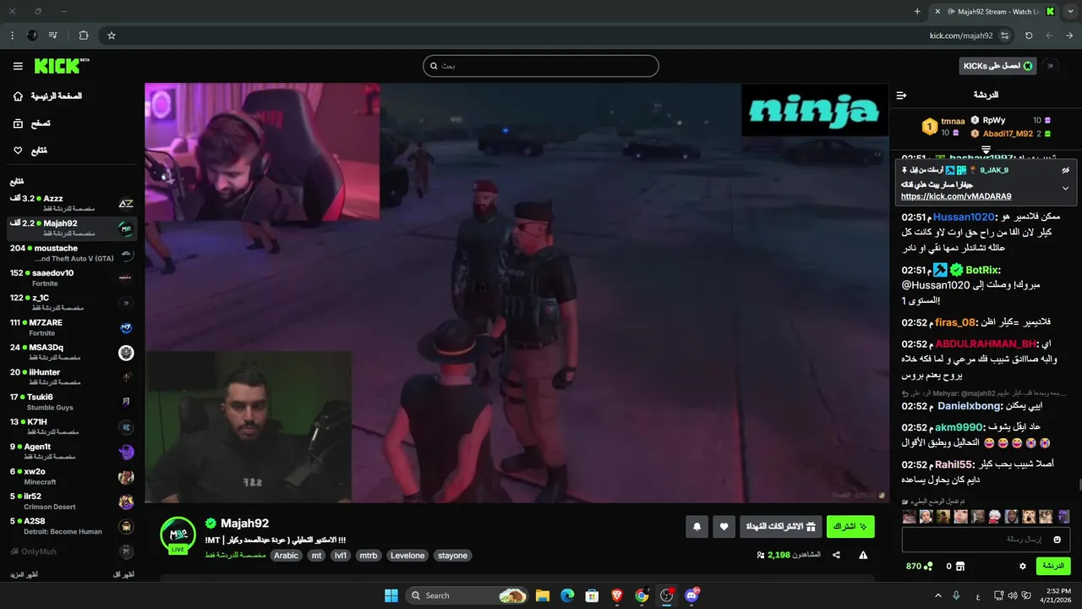Open the kick.com/vMADARA9 link
Viewport: 1082px width, 609px height.
(x=956, y=196)
